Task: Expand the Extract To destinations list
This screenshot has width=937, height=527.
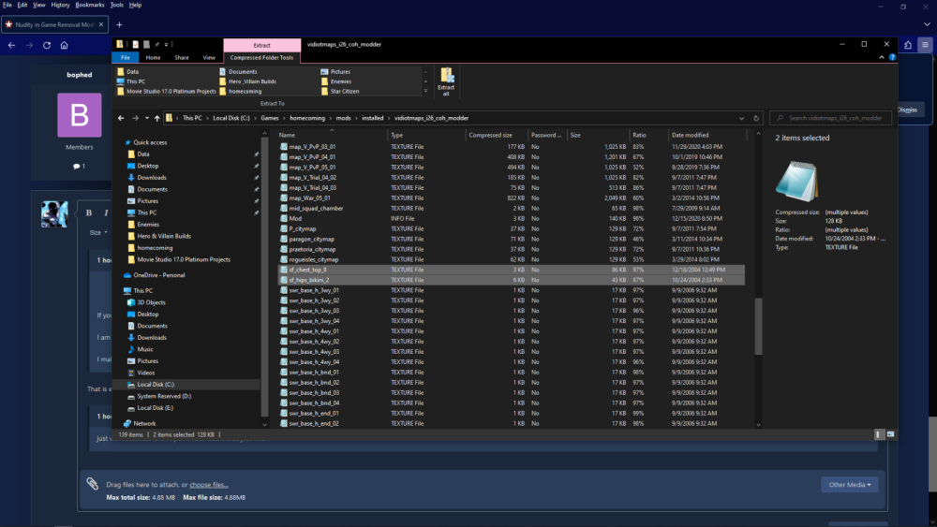Action: (426, 92)
